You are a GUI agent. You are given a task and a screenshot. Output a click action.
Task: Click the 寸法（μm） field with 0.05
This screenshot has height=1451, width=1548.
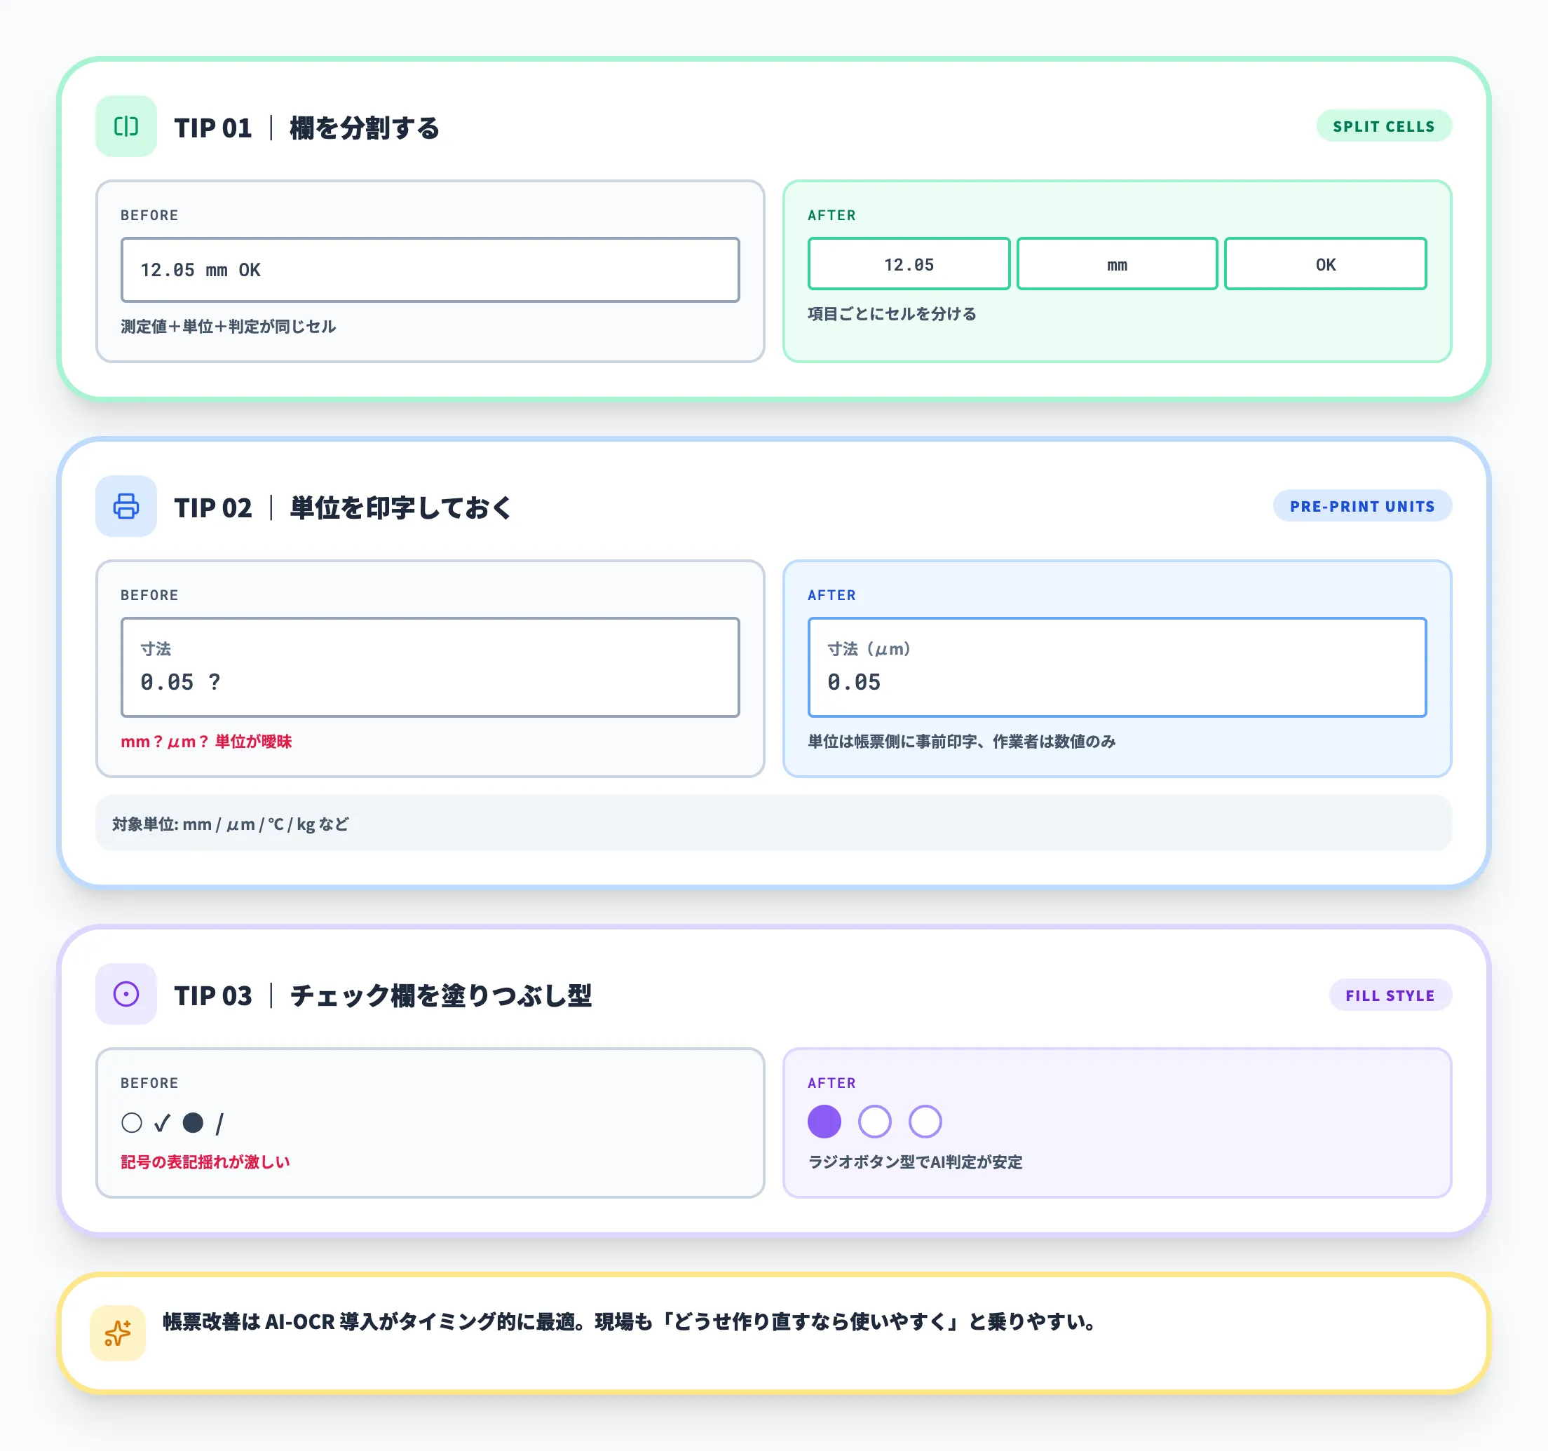tap(1116, 667)
